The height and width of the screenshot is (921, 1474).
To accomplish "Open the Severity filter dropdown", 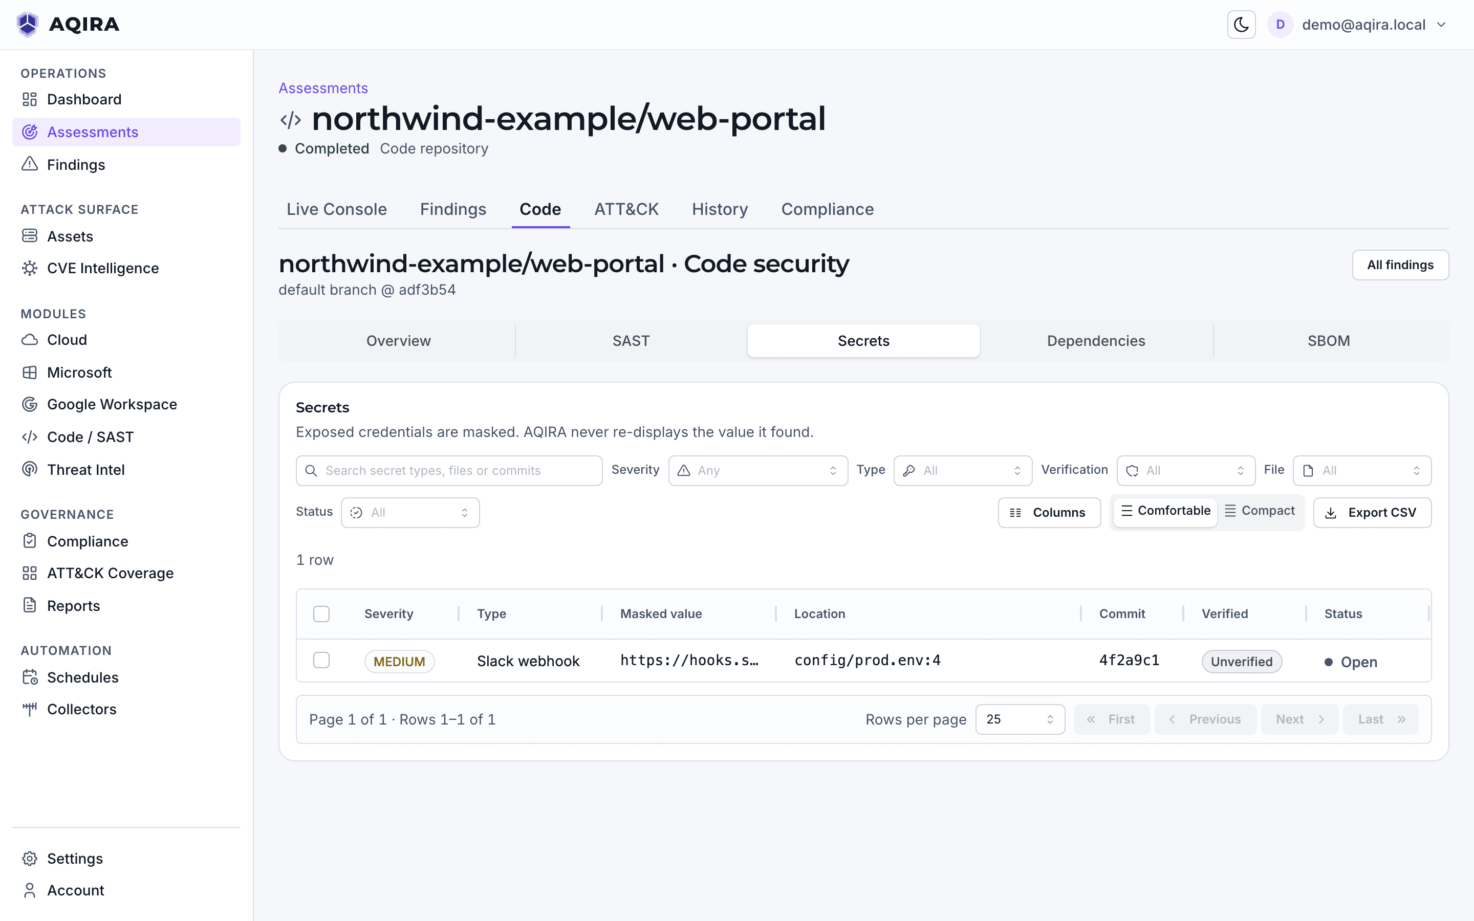I will 757,470.
